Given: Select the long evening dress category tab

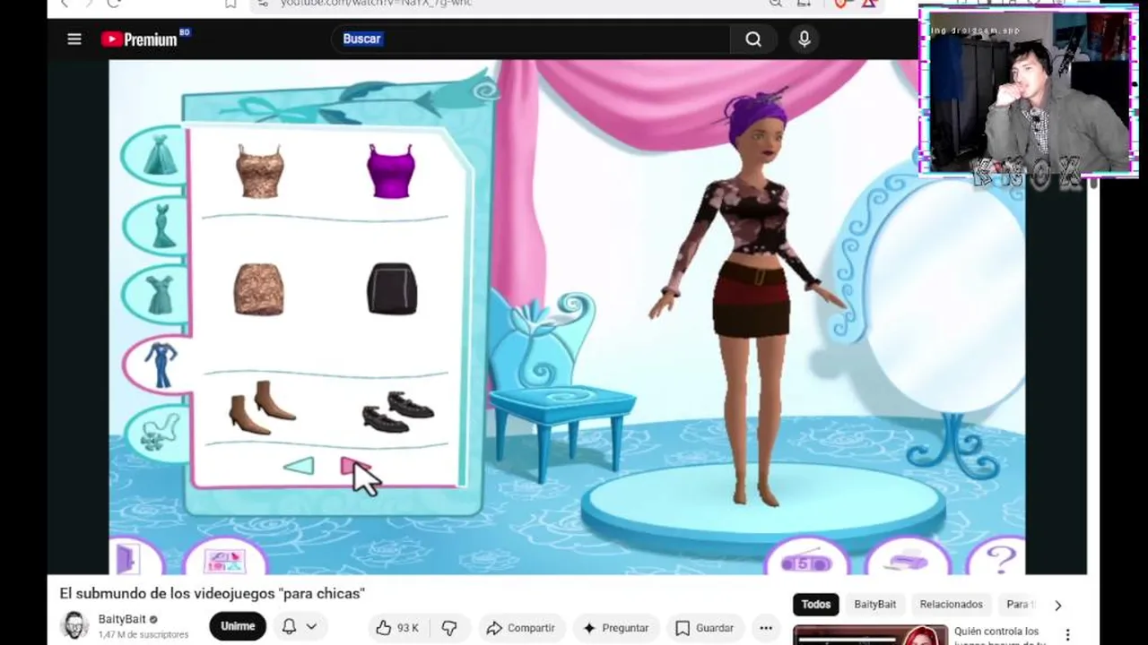Looking at the screenshot, I should (x=161, y=225).
